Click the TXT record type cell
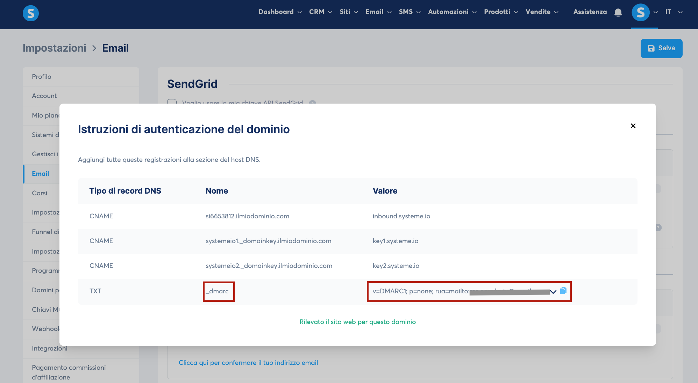 (95, 291)
